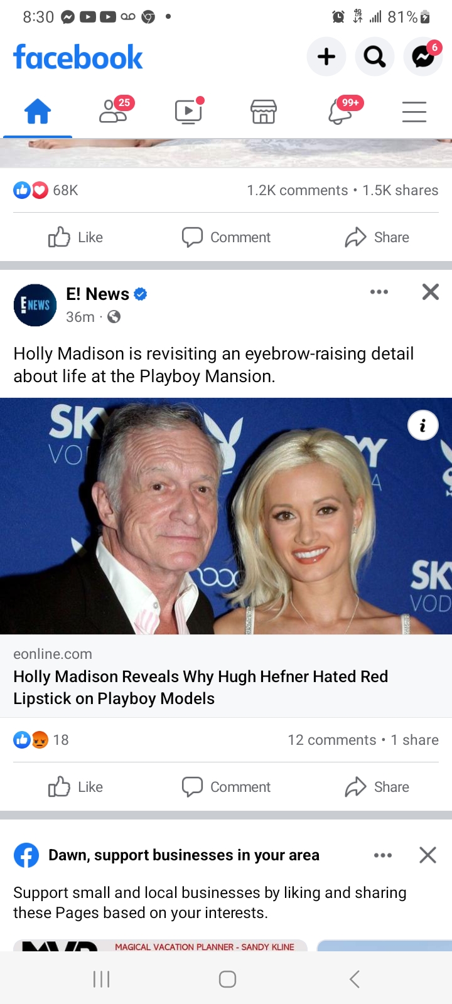Hide the E! News post
Viewport: 452px width, 1004px height.
point(431,292)
